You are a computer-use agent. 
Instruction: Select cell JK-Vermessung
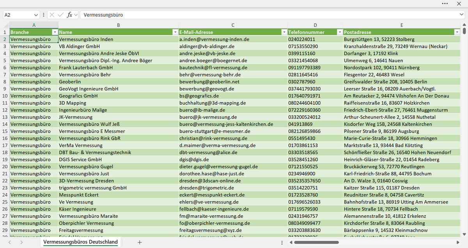[x=118, y=117]
